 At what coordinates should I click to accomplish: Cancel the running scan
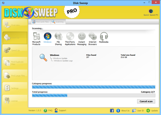[x=146, y=101]
